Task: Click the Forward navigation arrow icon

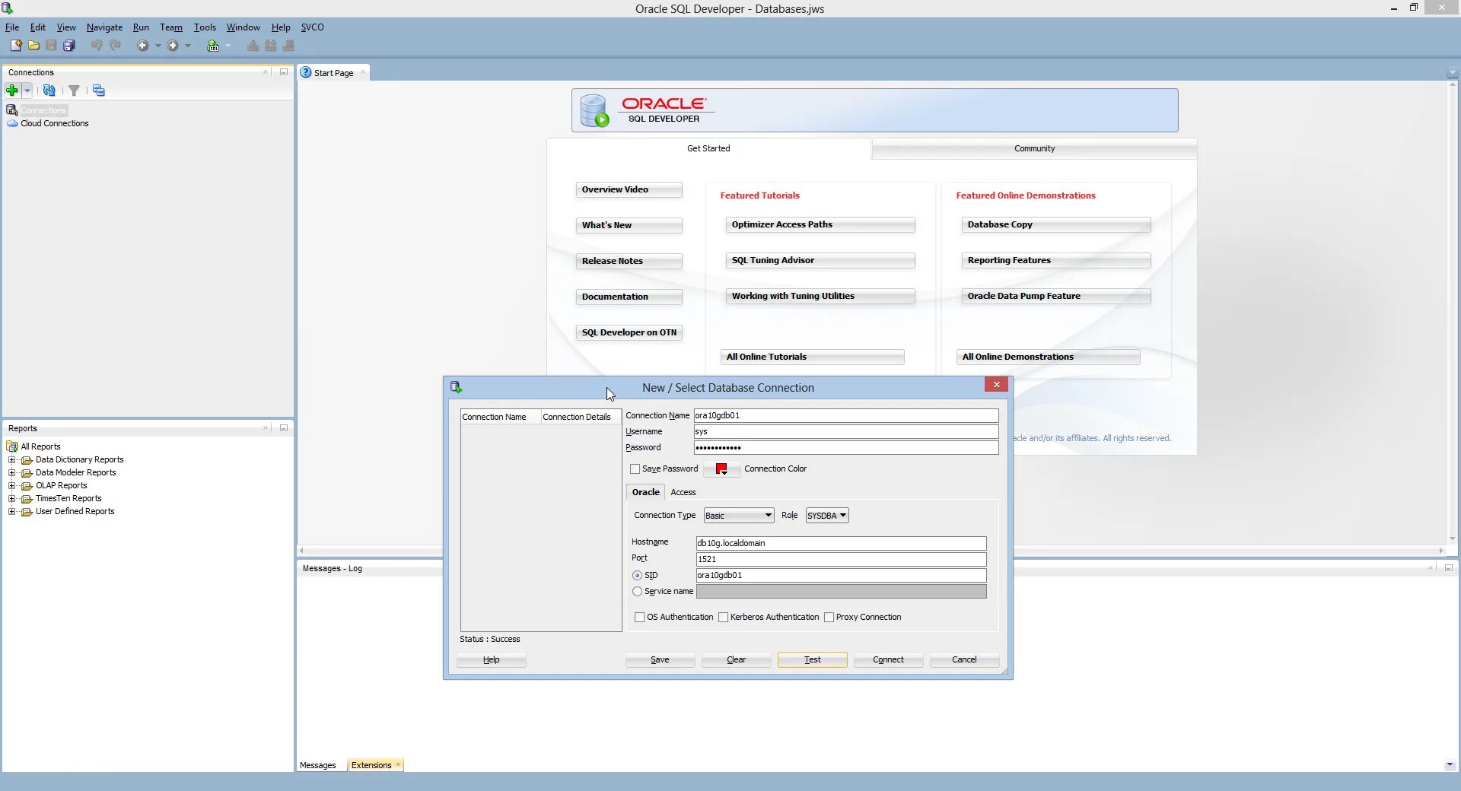Action: point(173,46)
